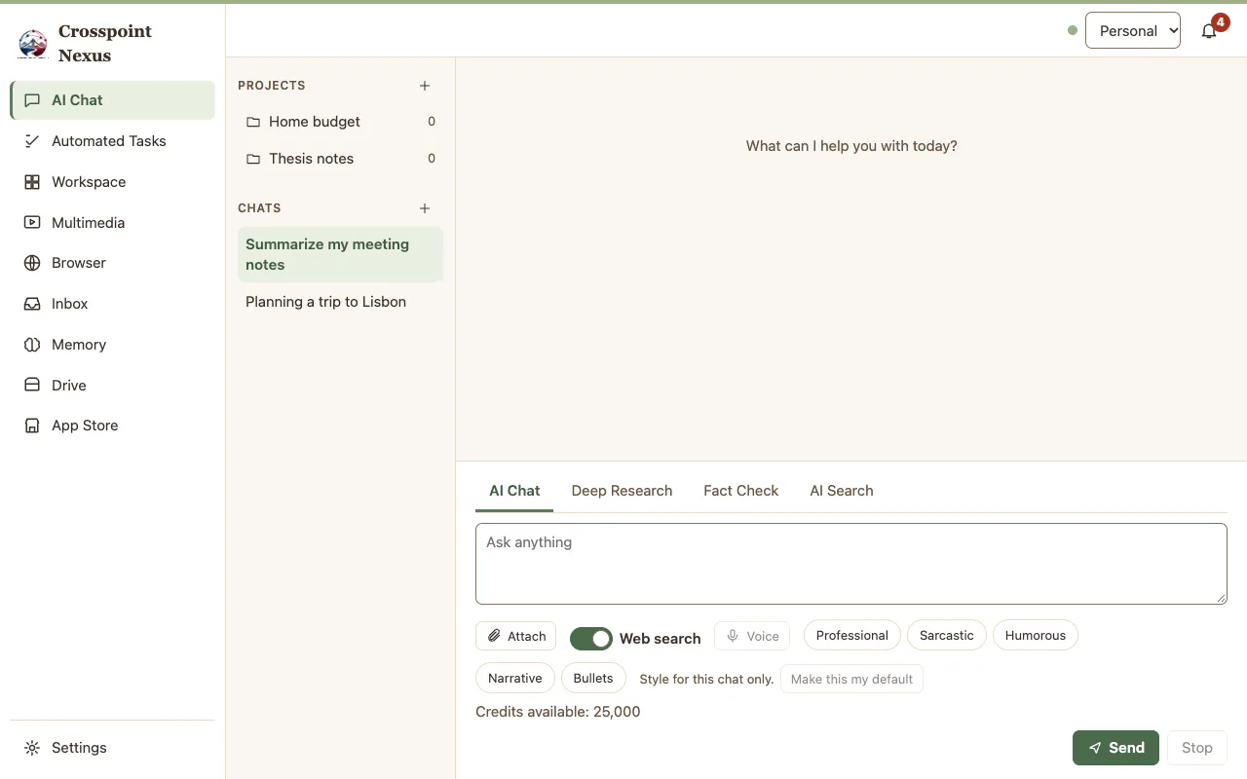Click the Send button
Screen dimensions: 1247x779
click(1116, 748)
